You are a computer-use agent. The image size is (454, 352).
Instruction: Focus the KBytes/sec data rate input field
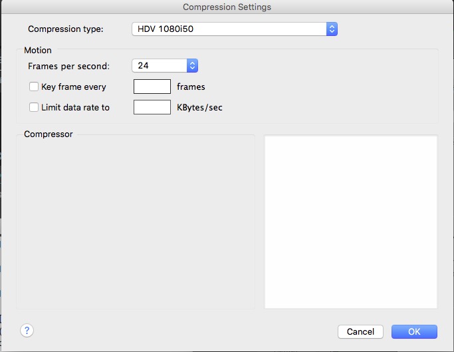click(x=152, y=107)
